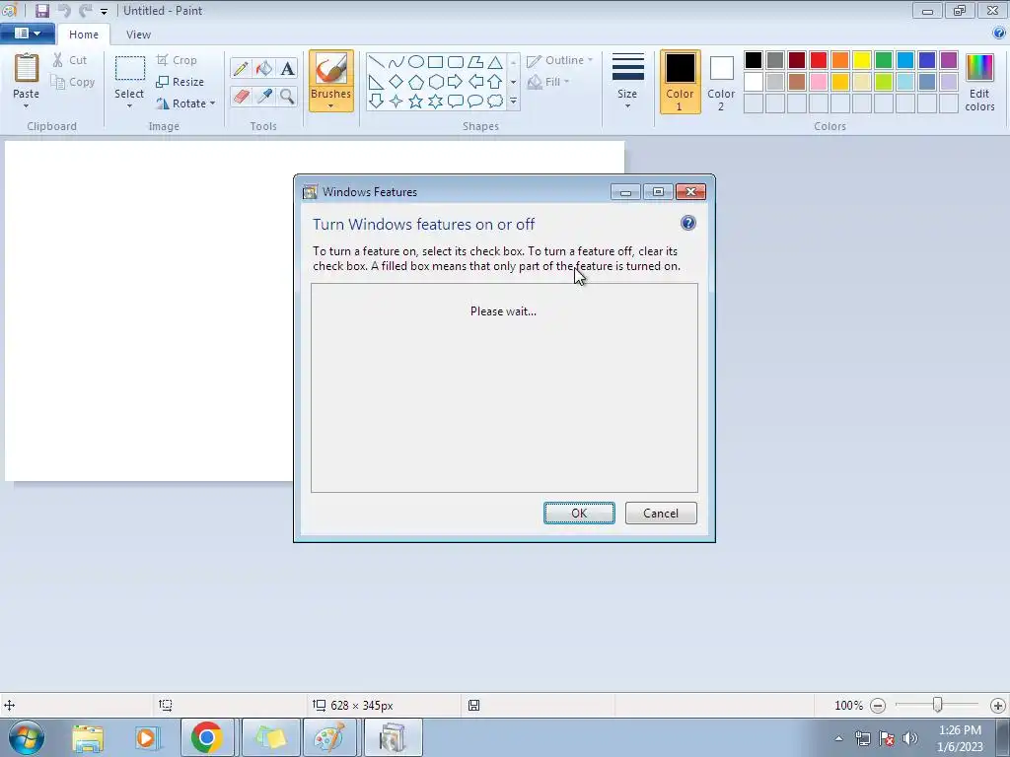Click the volume icon in system tray
Image resolution: width=1010 pixels, height=757 pixels.
click(910, 738)
